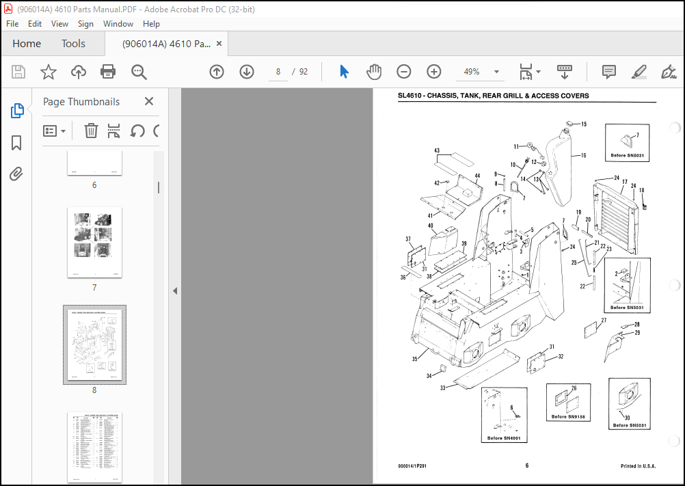
Task: Select the page 9 thumbnail
Action: 94,447
